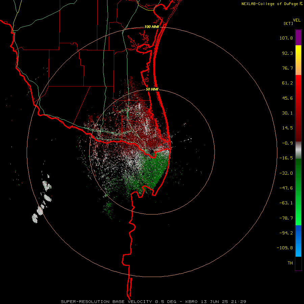Click the 30.1 velocity scale value
This screenshot has width=304, height=304.
(287, 113)
